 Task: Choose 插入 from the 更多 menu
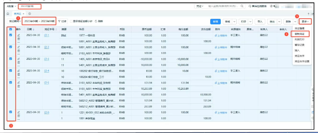[x=297, y=50]
